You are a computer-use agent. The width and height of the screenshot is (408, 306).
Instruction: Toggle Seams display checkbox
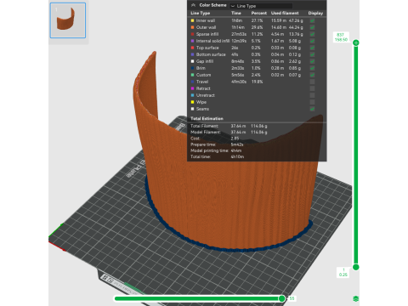[x=312, y=109]
